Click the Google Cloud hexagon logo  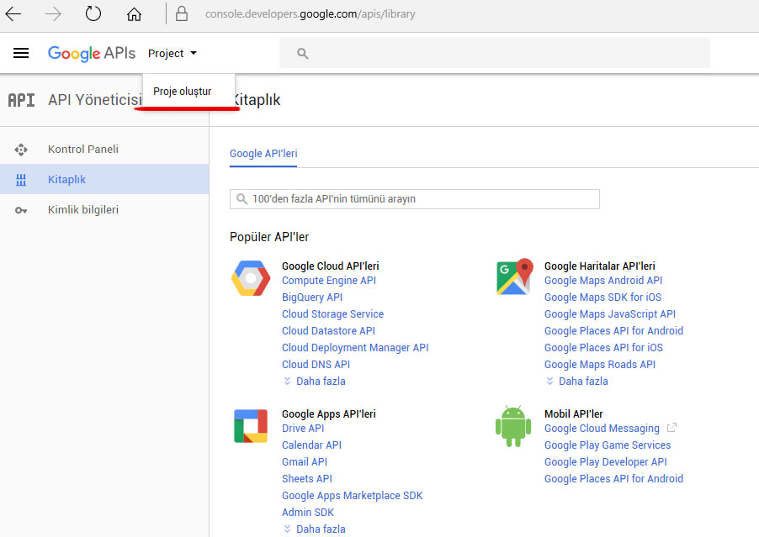251,278
